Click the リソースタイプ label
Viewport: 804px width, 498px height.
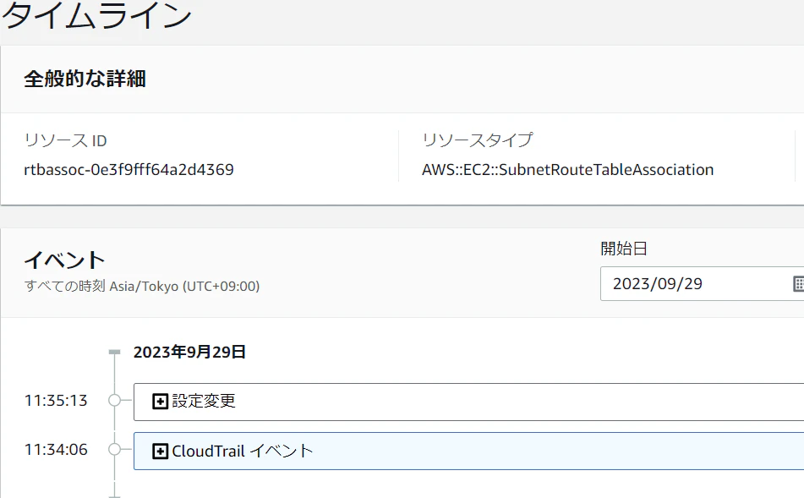tap(477, 140)
